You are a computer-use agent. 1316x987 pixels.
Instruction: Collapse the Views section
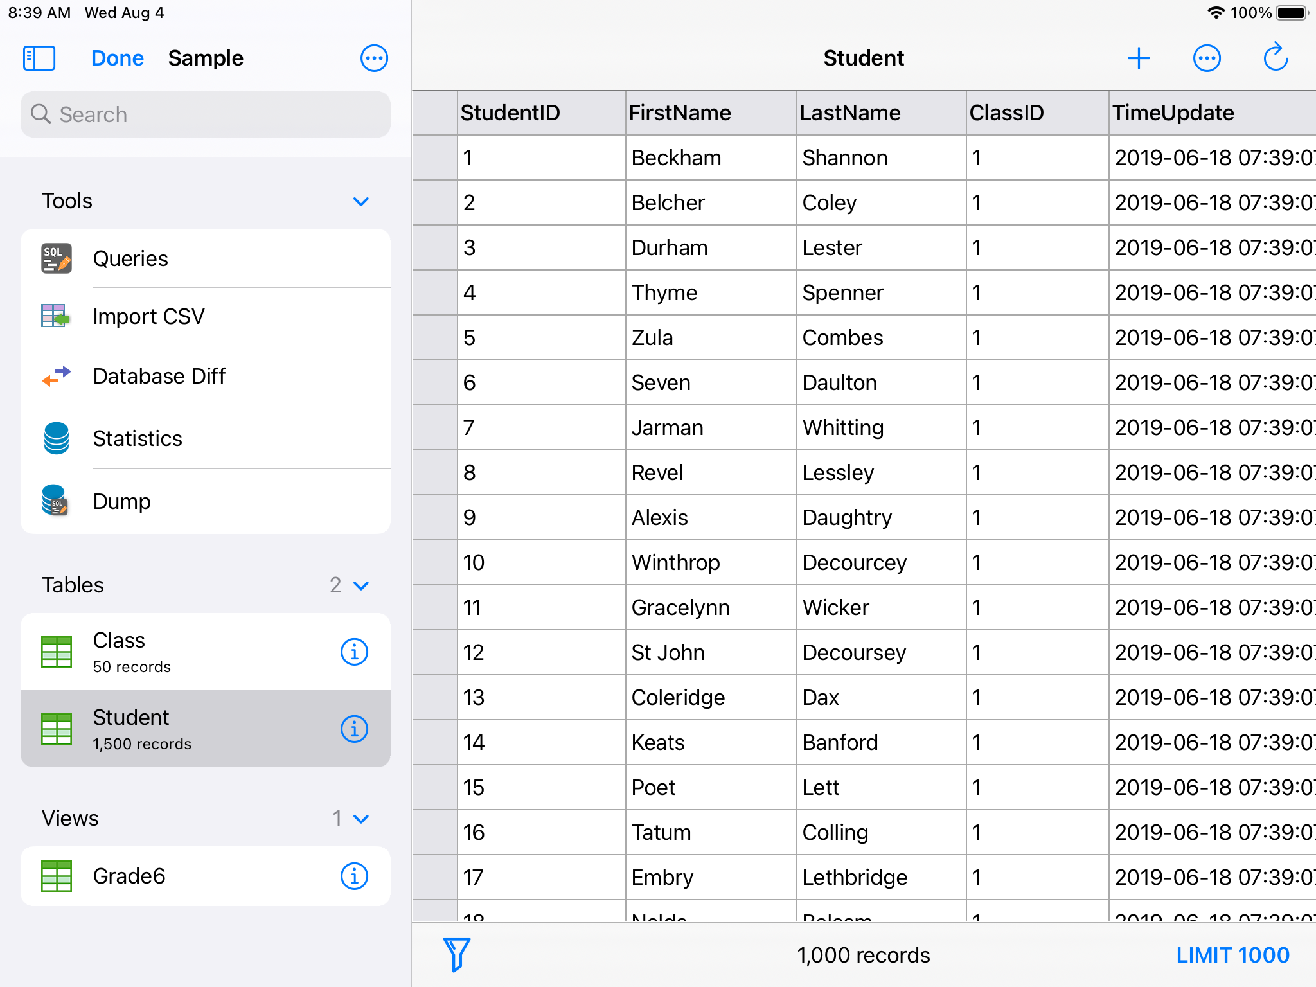coord(361,819)
